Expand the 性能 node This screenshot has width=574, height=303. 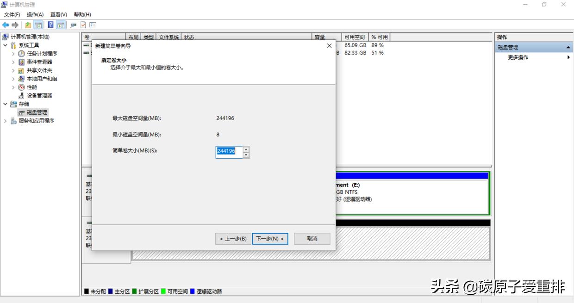click(x=13, y=87)
